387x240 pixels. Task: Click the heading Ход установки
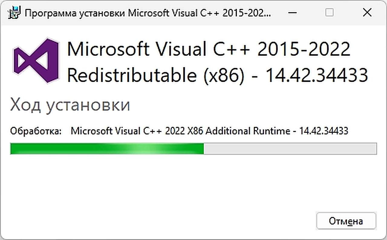coord(70,106)
